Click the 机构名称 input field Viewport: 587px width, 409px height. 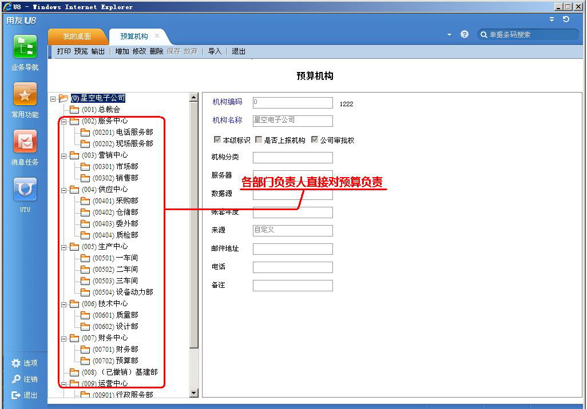(x=293, y=121)
